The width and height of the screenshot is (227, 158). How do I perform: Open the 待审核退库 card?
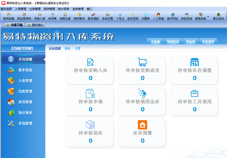pyautogui.click(x=90, y=132)
